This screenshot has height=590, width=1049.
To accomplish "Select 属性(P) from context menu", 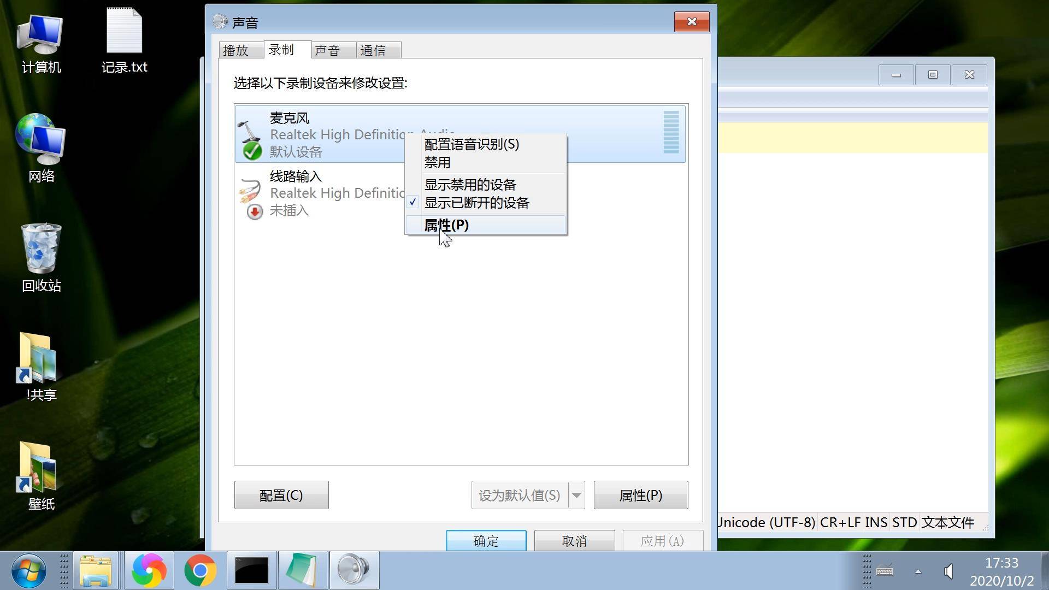I will (x=447, y=225).
